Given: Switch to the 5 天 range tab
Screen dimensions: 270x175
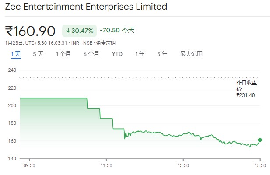Looking at the screenshot, I should [38, 54].
